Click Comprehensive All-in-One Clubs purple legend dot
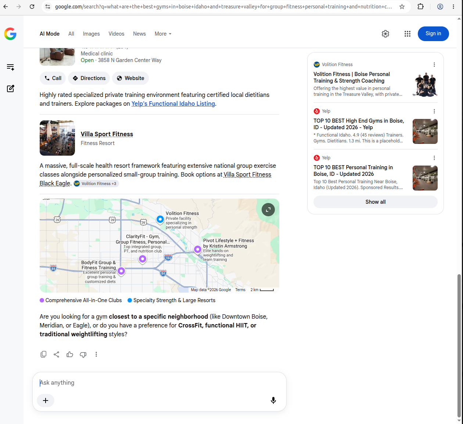Image resolution: width=463 pixels, height=424 pixels. [x=42, y=300]
